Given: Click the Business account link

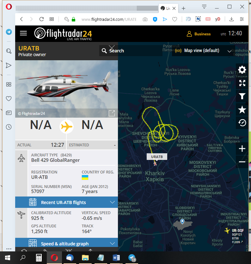Looking at the screenshot, I should (199, 34).
